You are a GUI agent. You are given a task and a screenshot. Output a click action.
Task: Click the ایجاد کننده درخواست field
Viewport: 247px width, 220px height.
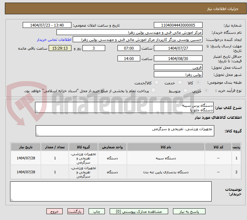tap(138, 40)
